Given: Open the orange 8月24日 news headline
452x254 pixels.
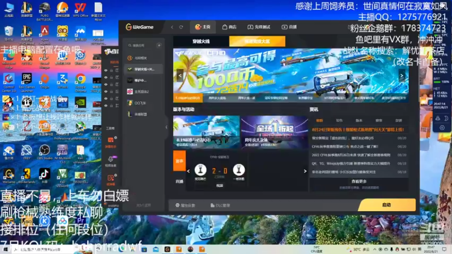Looking at the screenshot, I should pos(358,130).
